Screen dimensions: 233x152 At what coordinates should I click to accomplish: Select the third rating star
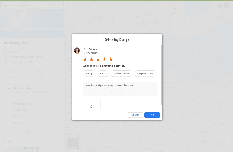coord(98,59)
